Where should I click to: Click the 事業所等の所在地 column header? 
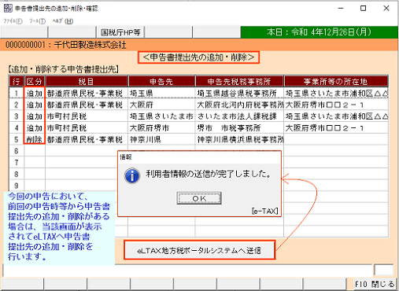[336, 82]
